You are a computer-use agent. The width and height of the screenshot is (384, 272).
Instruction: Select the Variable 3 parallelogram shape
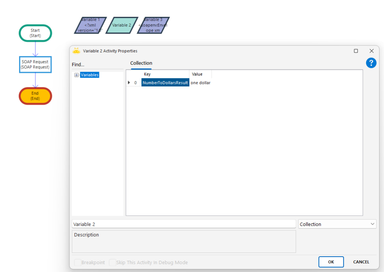(153, 25)
